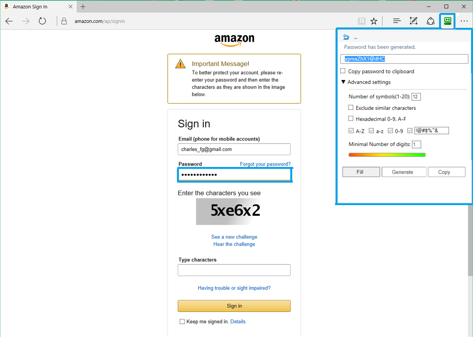Uncheck the 0-9 digits checkbox

pyautogui.click(x=390, y=130)
